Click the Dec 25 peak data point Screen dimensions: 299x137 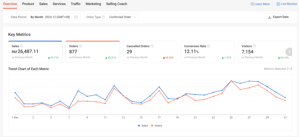(x=231, y=81)
